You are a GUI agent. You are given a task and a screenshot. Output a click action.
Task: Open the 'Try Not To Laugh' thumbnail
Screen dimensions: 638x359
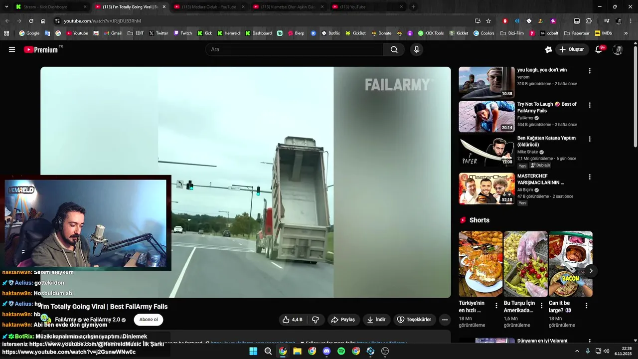pos(486,117)
